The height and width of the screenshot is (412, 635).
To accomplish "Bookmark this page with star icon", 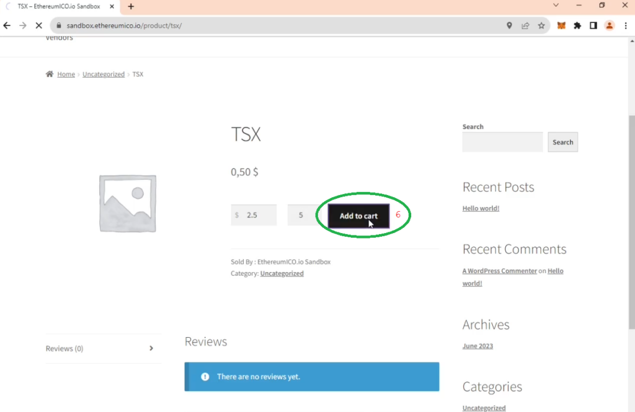I will click(541, 25).
